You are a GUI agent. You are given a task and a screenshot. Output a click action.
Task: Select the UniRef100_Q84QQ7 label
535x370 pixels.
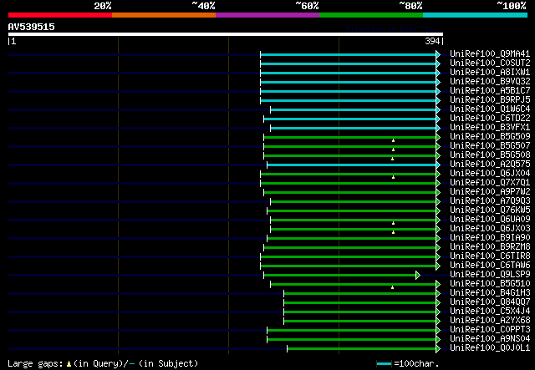coord(490,302)
